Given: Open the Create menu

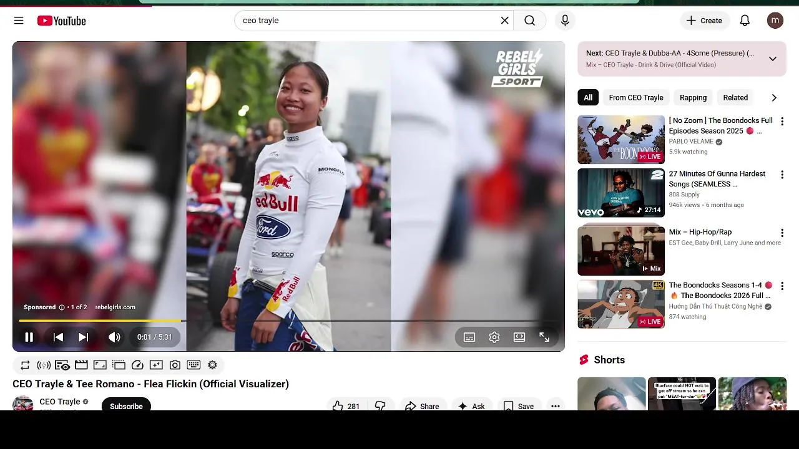Looking at the screenshot, I should 704,21.
